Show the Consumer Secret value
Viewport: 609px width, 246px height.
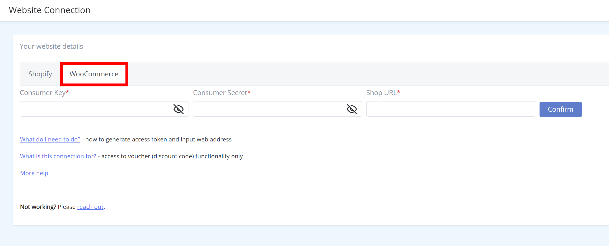coord(352,109)
